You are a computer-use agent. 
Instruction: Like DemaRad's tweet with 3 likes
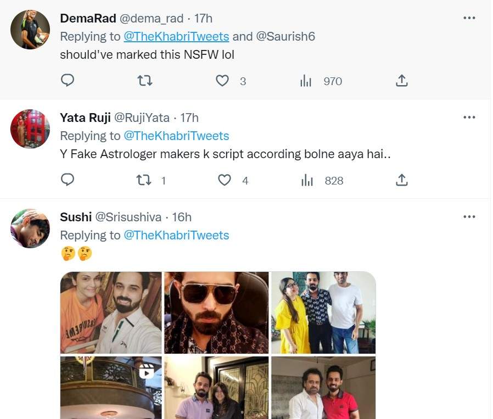(x=222, y=81)
